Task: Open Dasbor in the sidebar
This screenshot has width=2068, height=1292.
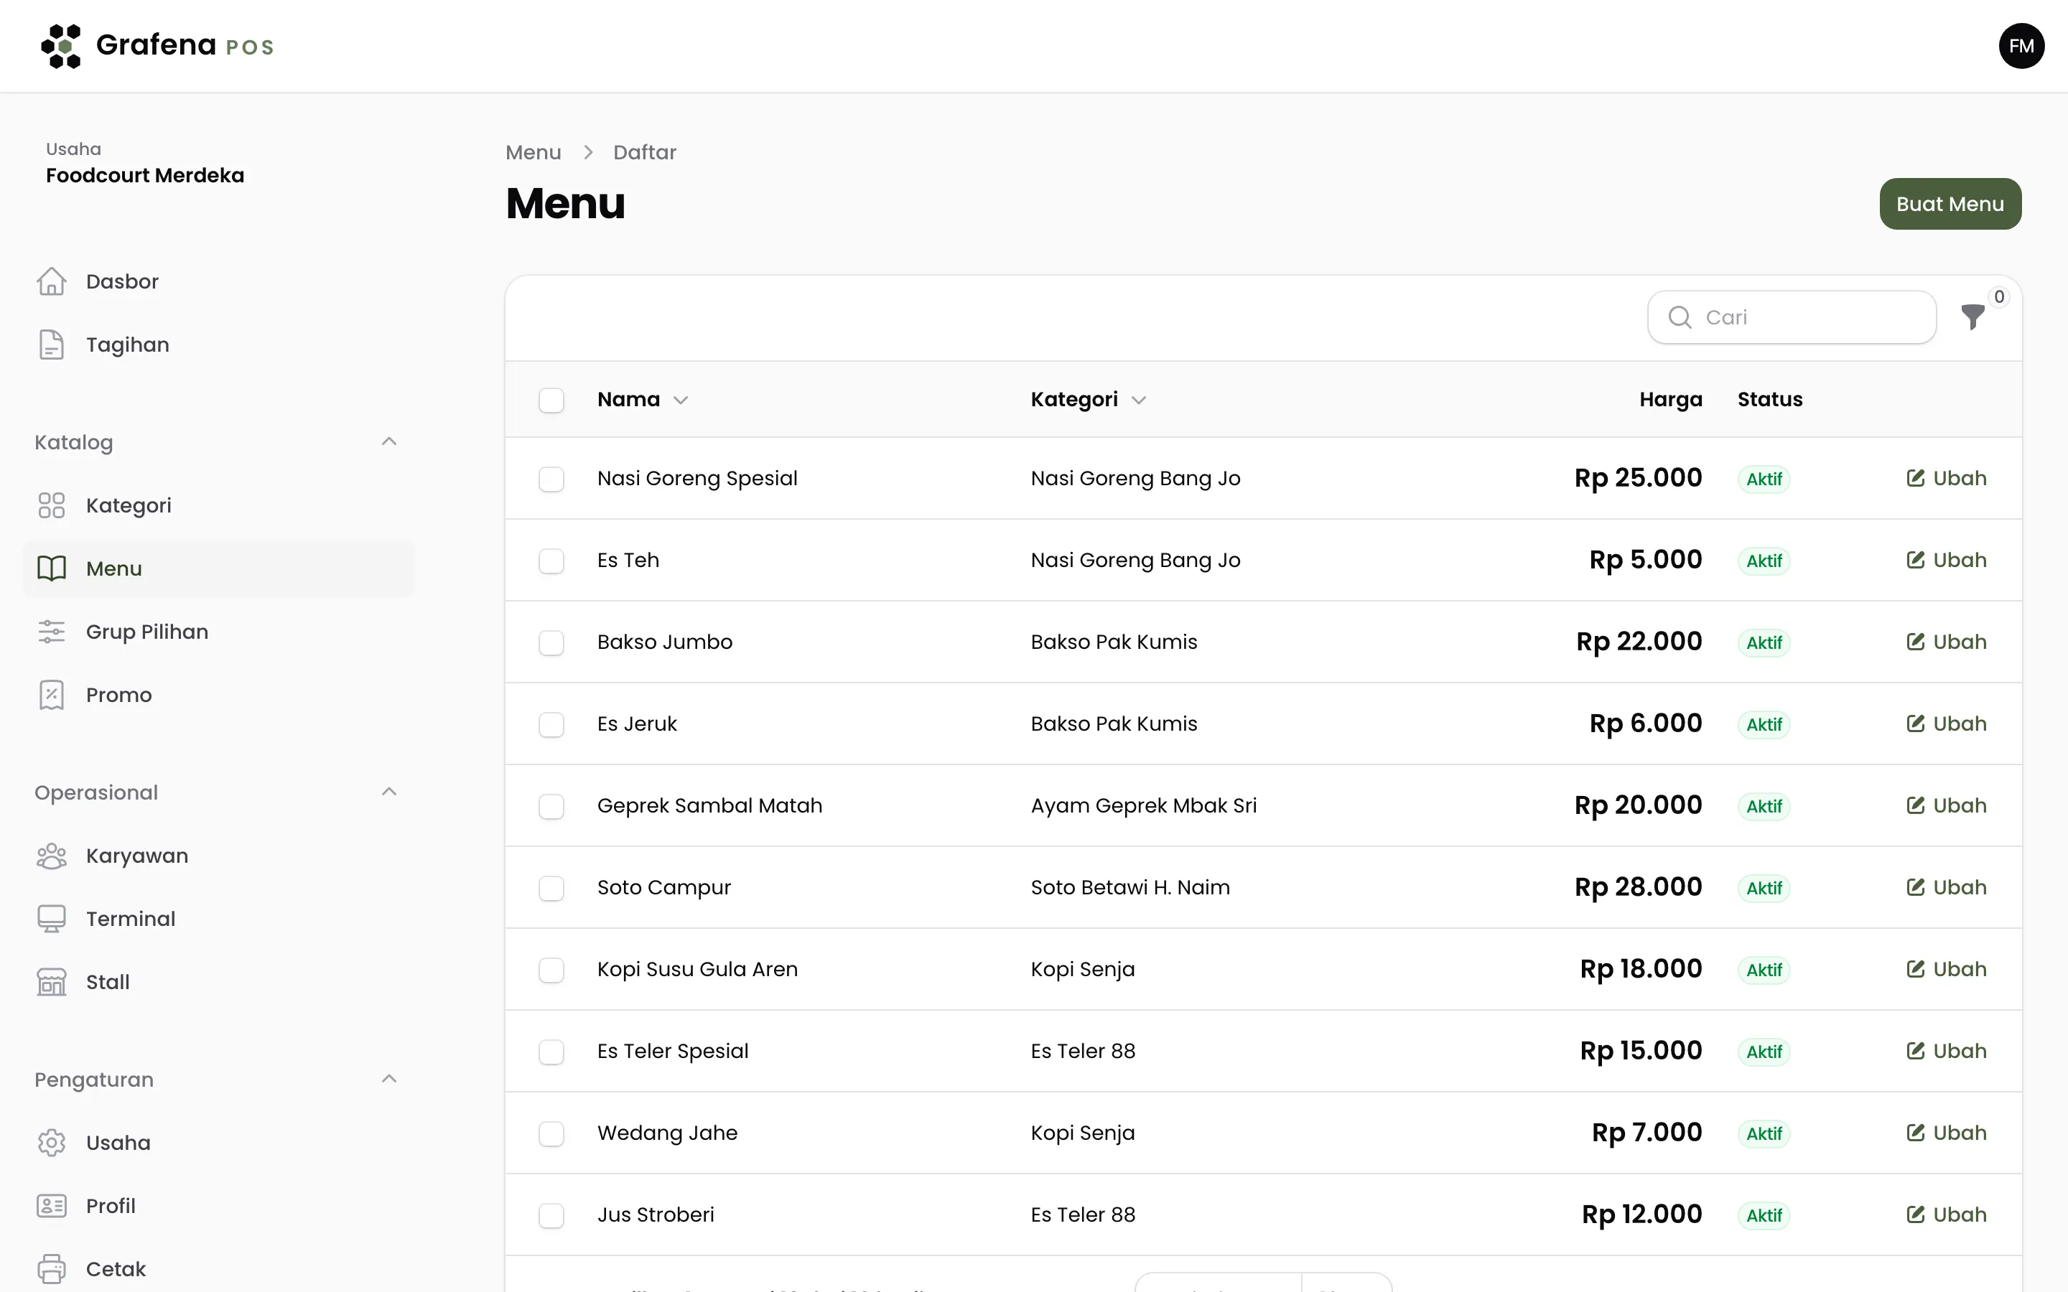Action: click(219, 281)
